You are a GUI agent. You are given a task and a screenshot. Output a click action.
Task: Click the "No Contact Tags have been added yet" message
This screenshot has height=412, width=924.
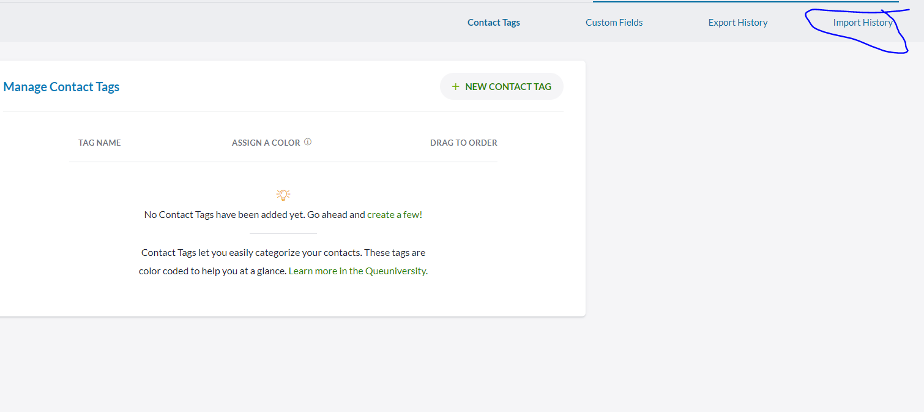[x=220, y=215]
